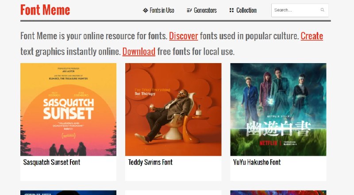Click the target icon beside Fonts in Use
This screenshot has width=354, height=195.
tap(145, 10)
